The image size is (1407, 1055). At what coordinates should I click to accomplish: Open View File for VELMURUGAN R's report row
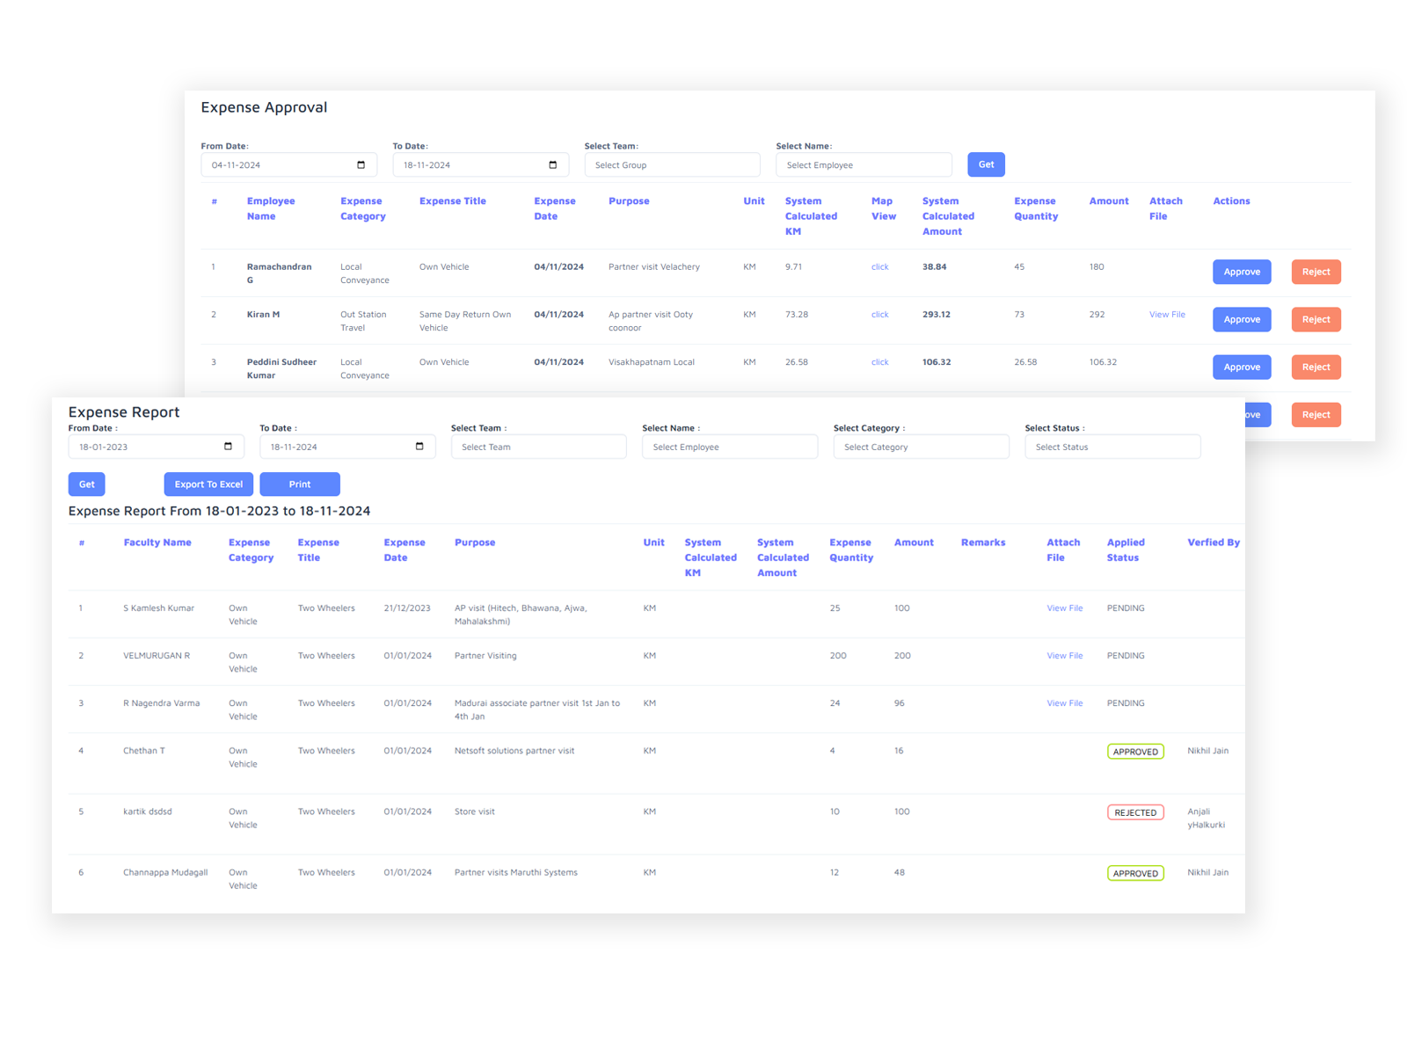pyautogui.click(x=1065, y=655)
